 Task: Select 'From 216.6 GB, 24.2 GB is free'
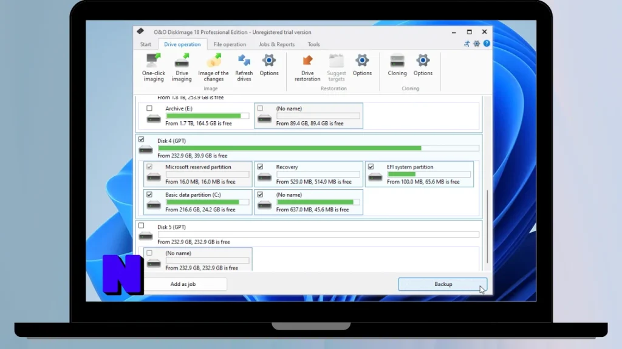[x=200, y=210]
